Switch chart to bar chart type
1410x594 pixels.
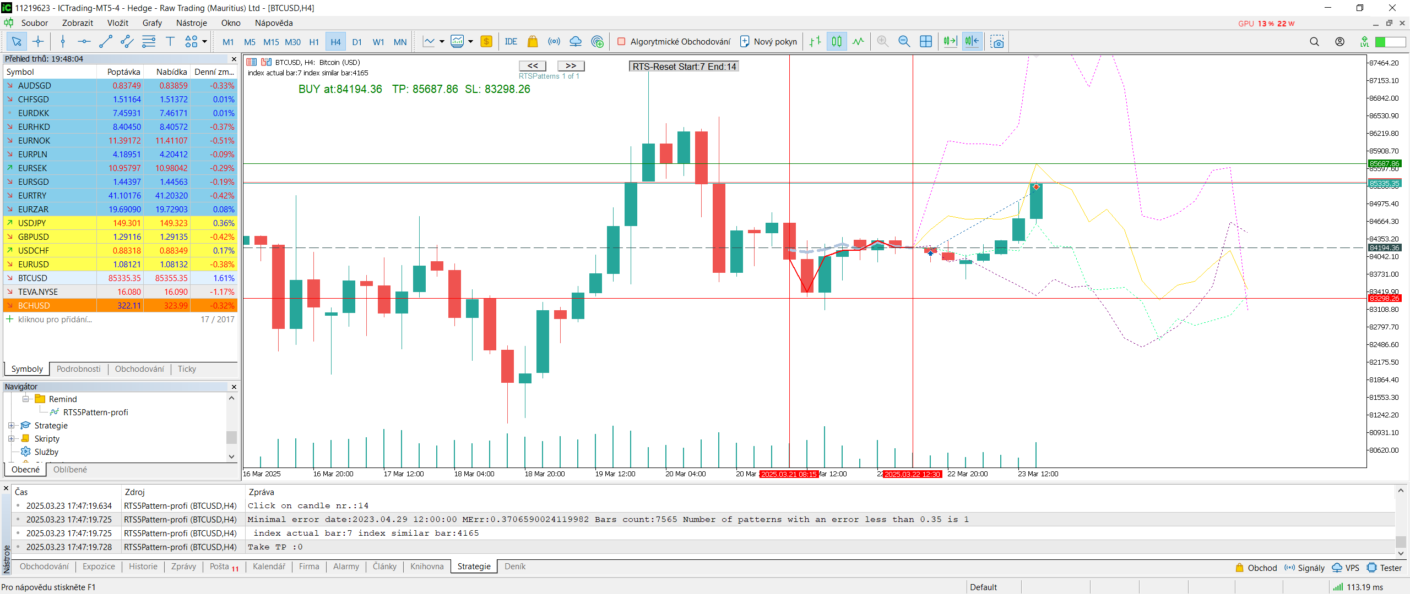tap(815, 41)
